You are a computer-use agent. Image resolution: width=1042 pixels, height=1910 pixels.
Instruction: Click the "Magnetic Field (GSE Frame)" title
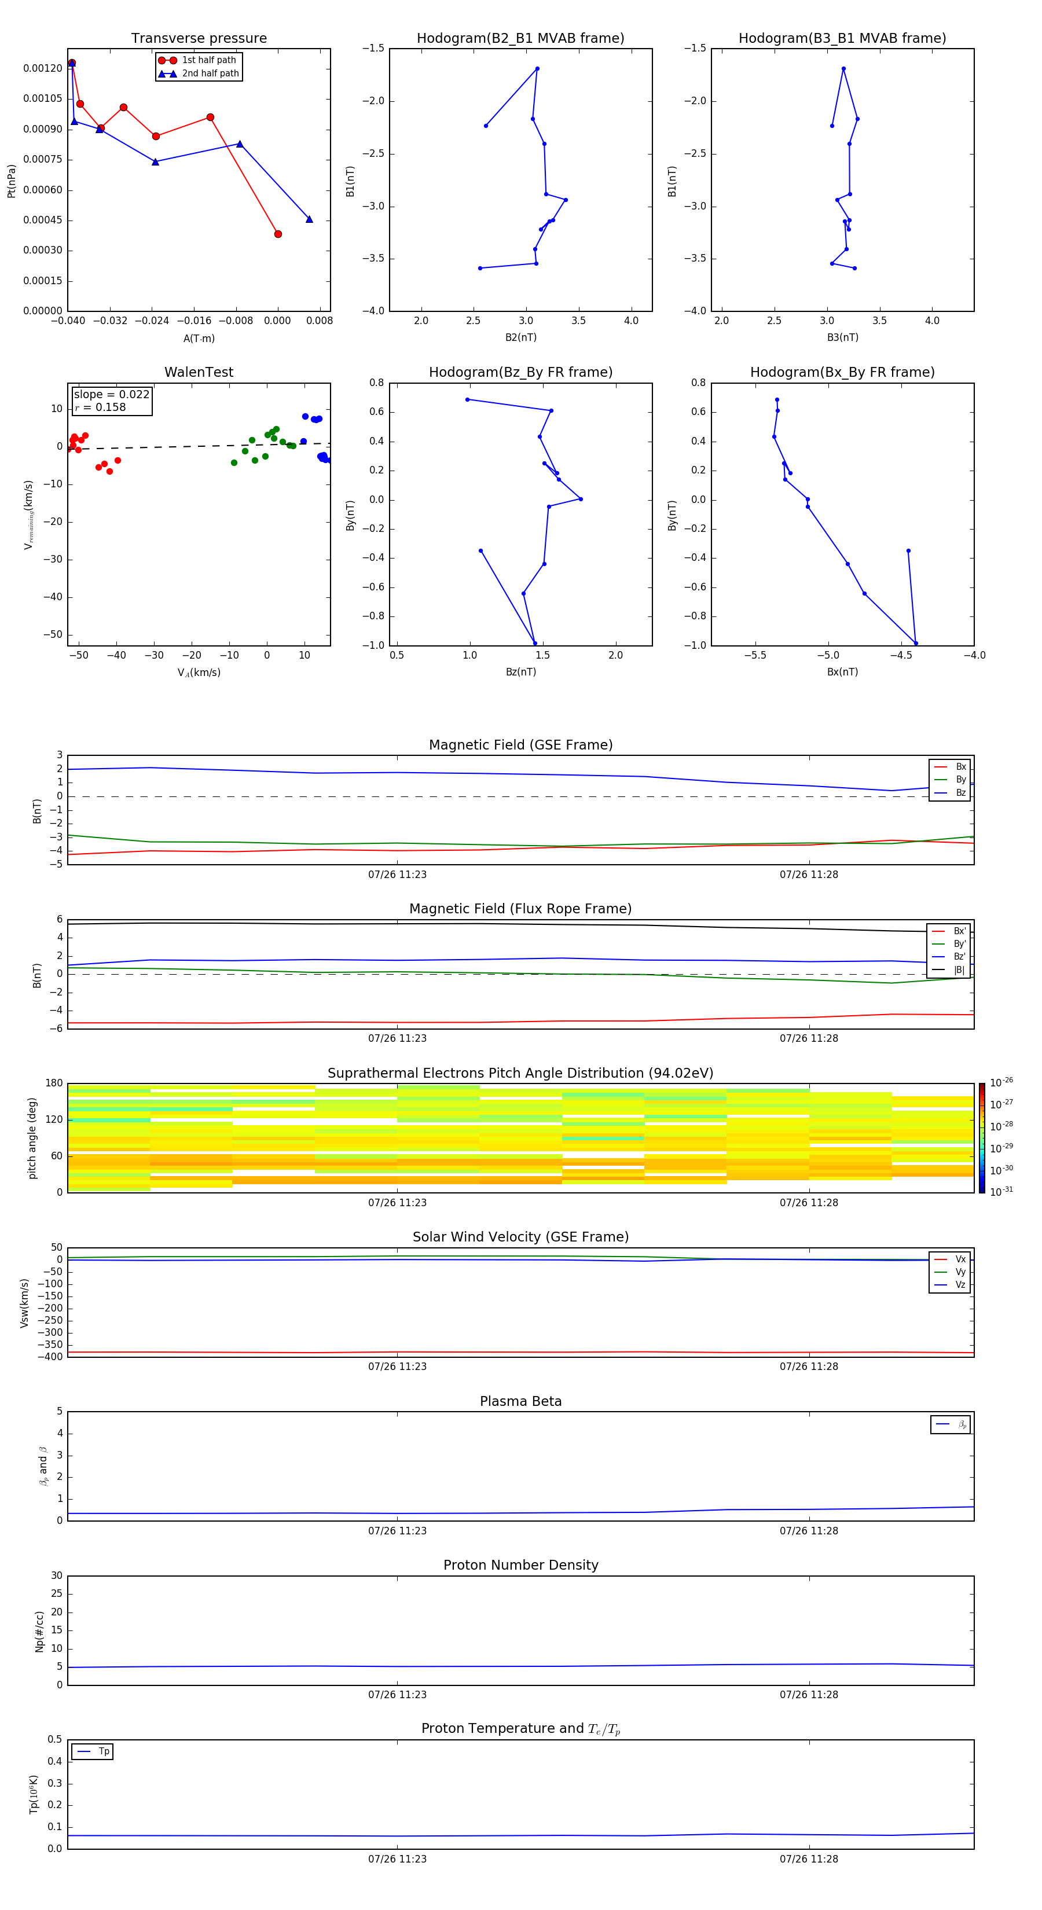click(520, 745)
